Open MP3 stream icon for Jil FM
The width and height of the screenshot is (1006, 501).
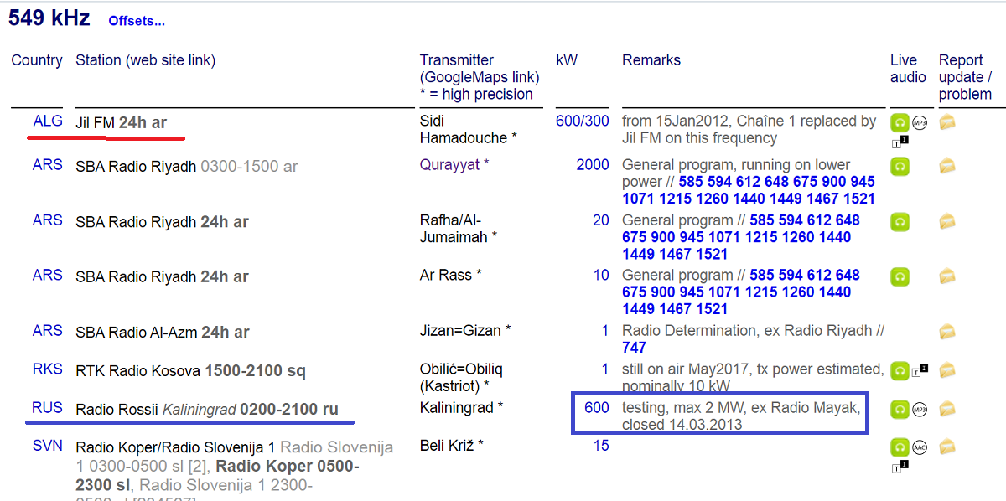pyautogui.click(x=919, y=122)
